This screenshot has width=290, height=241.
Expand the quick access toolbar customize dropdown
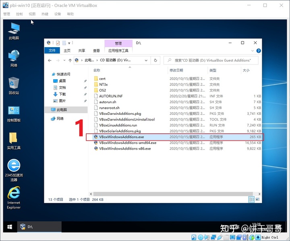(69, 43)
